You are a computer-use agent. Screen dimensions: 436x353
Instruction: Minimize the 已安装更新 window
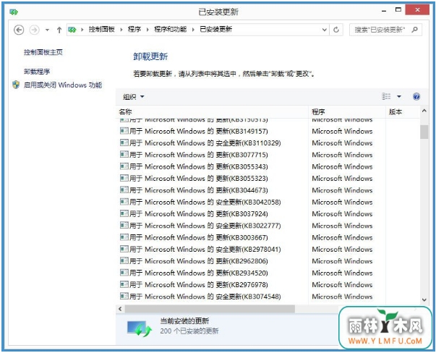click(384, 11)
